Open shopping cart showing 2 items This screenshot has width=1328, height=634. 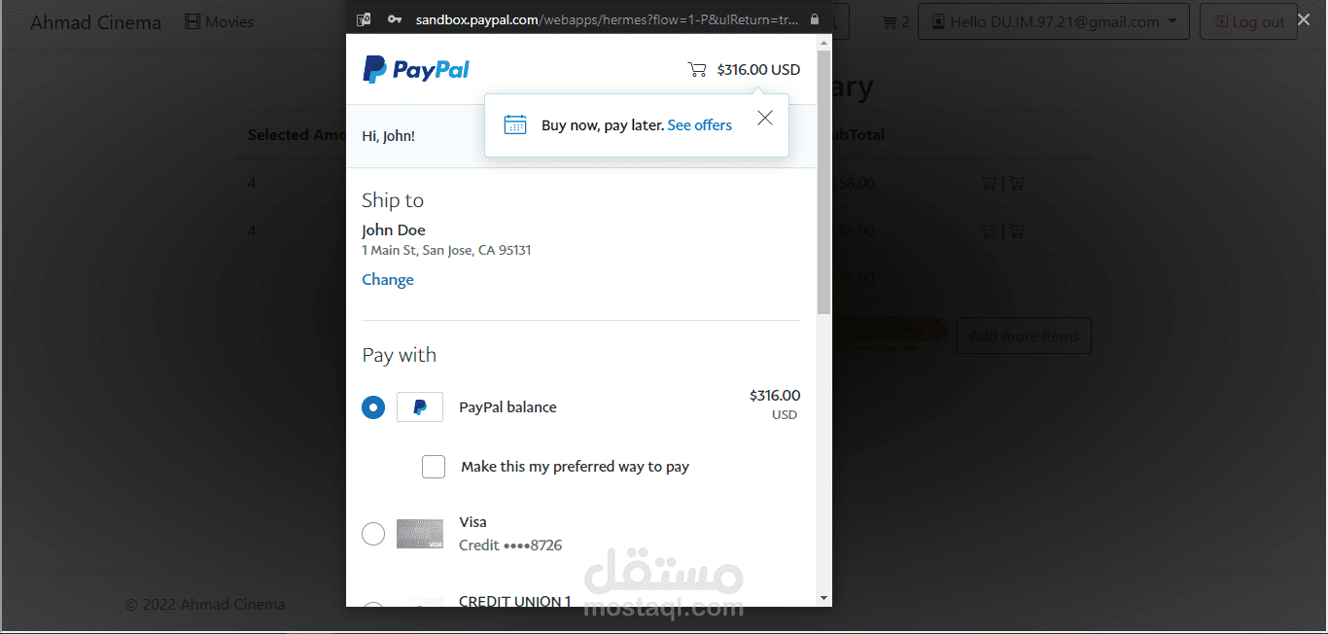(x=895, y=21)
